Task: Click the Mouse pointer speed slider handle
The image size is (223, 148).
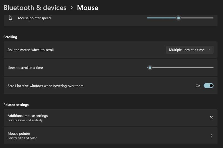Action: pyautogui.click(x=178, y=18)
